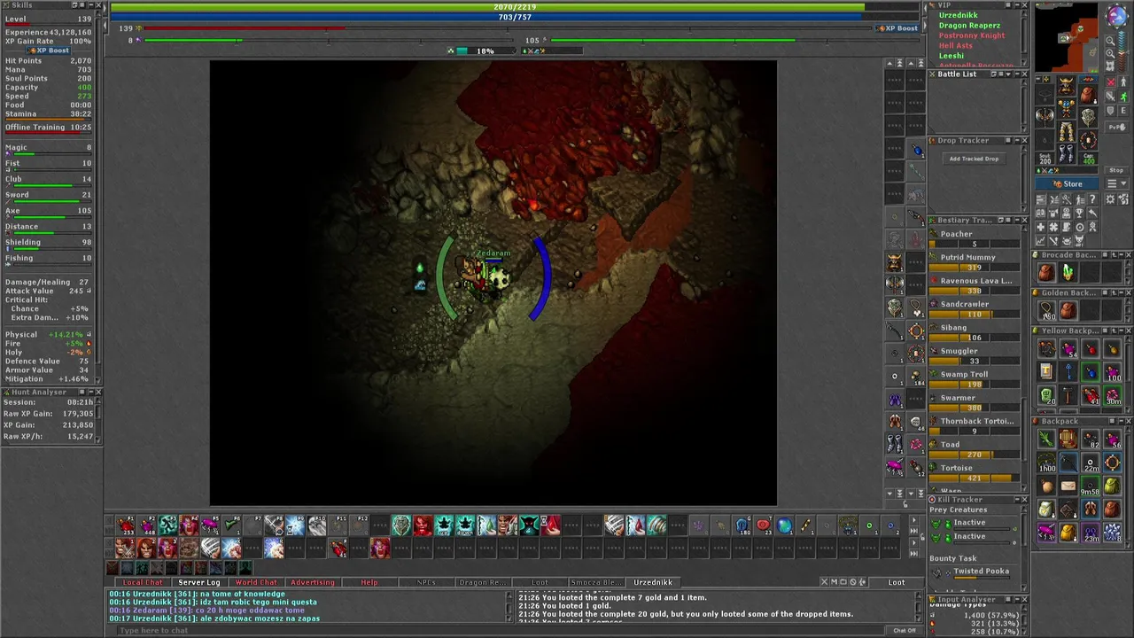1134x638 pixels.
Task: Click the experience progress bar showing 18%
Action: [x=485, y=51]
